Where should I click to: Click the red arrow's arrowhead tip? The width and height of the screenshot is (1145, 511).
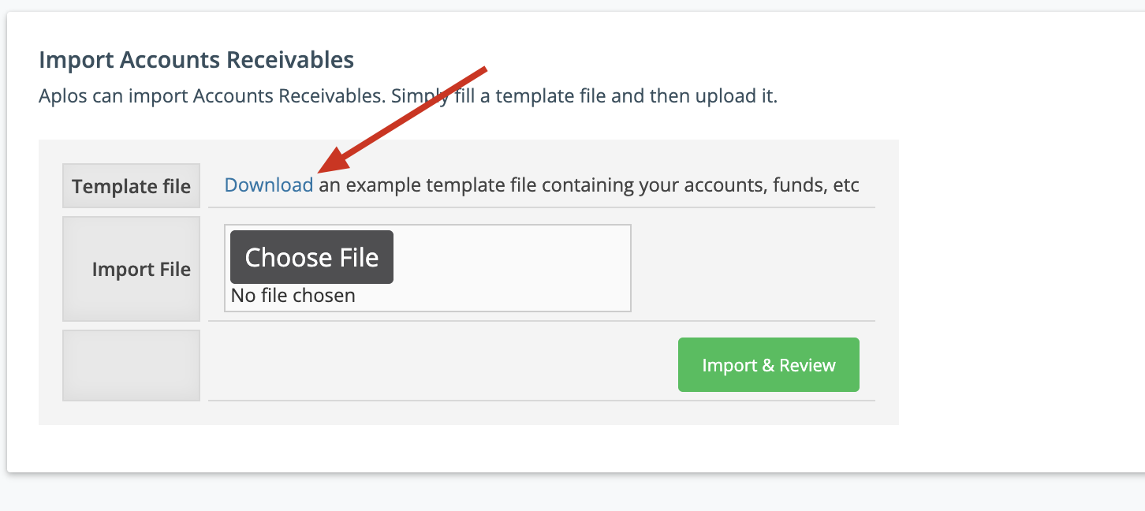(x=320, y=169)
